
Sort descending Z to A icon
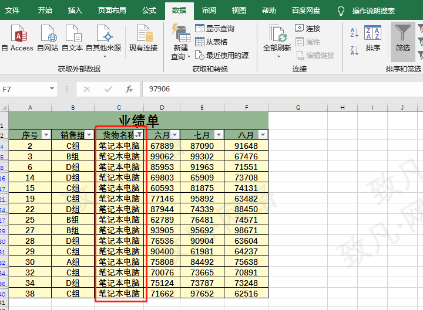click(x=354, y=50)
